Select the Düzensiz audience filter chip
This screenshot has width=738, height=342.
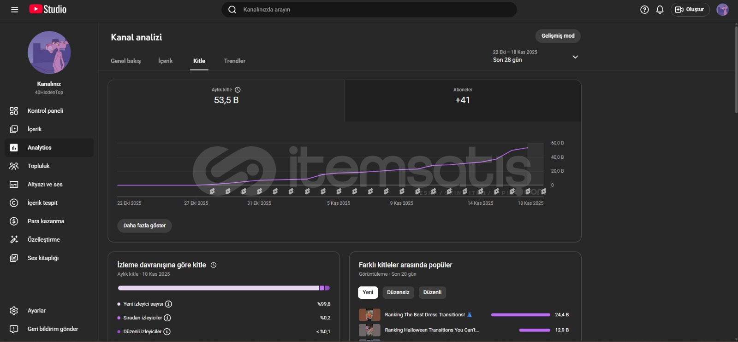pyautogui.click(x=398, y=292)
